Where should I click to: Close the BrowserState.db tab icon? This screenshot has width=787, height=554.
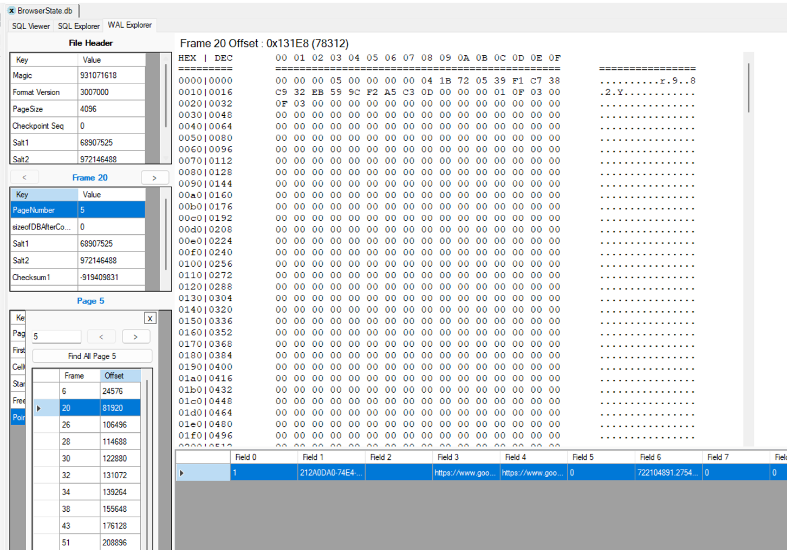[x=11, y=11]
